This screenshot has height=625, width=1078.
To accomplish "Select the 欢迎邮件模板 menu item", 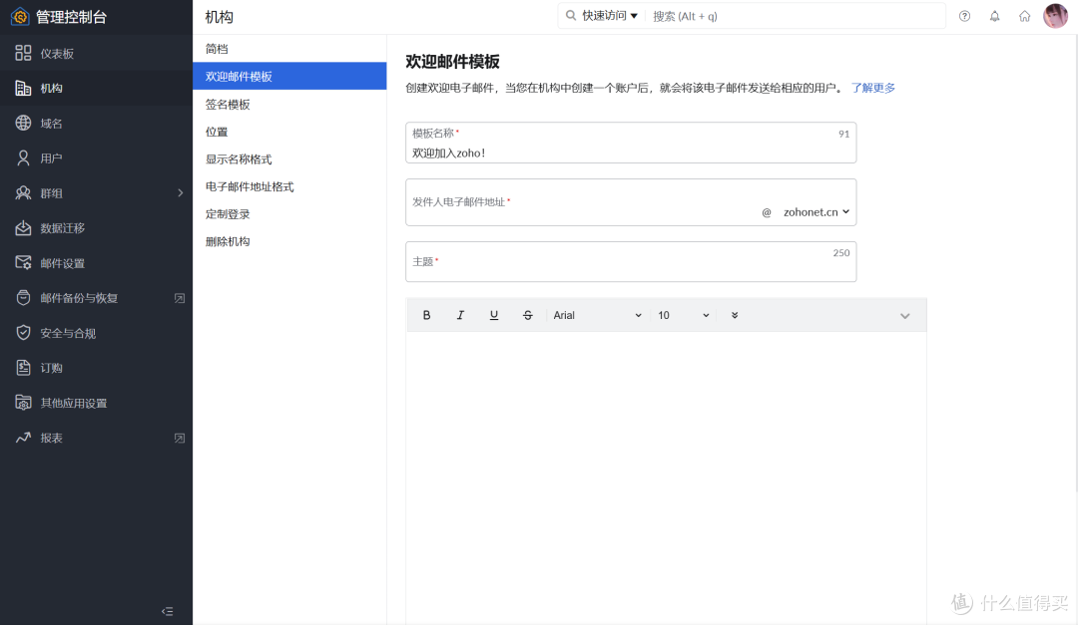I will point(289,76).
